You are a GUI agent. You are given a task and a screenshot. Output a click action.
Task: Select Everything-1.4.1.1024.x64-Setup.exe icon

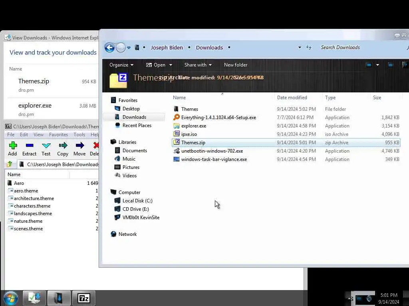(x=177, y=118)
